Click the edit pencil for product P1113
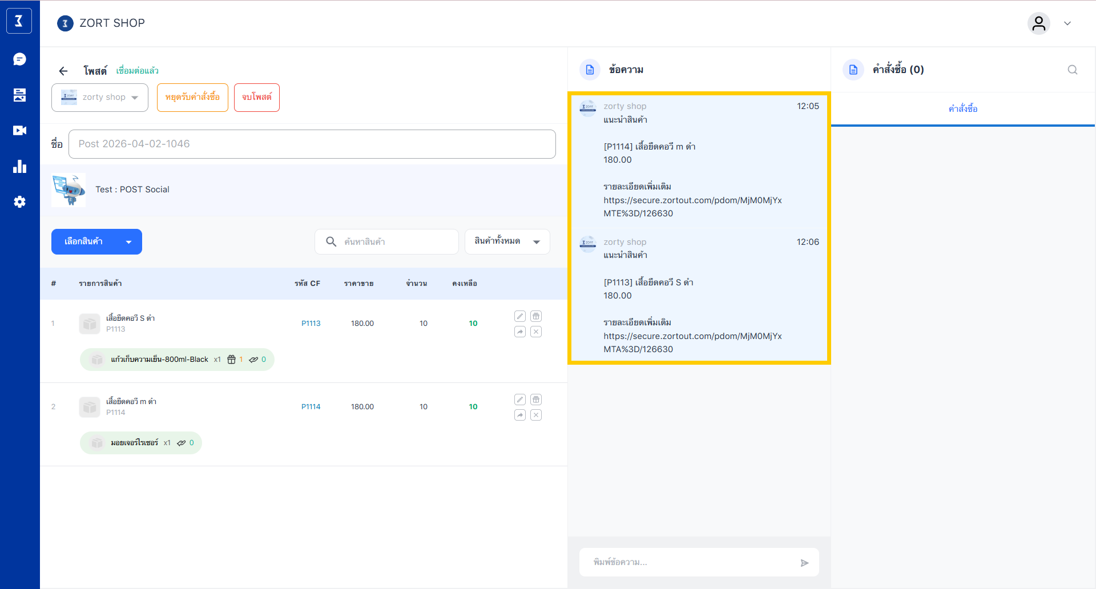 519,316
